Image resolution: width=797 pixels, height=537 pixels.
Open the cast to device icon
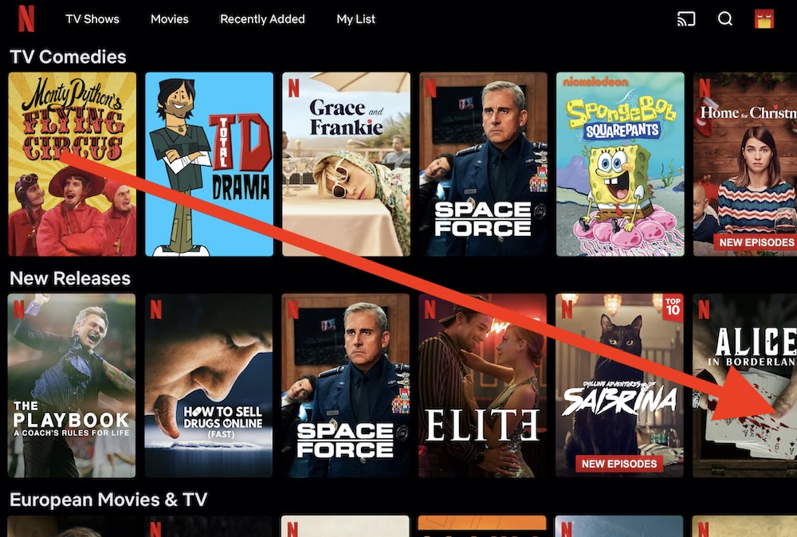tap(685, 19)
